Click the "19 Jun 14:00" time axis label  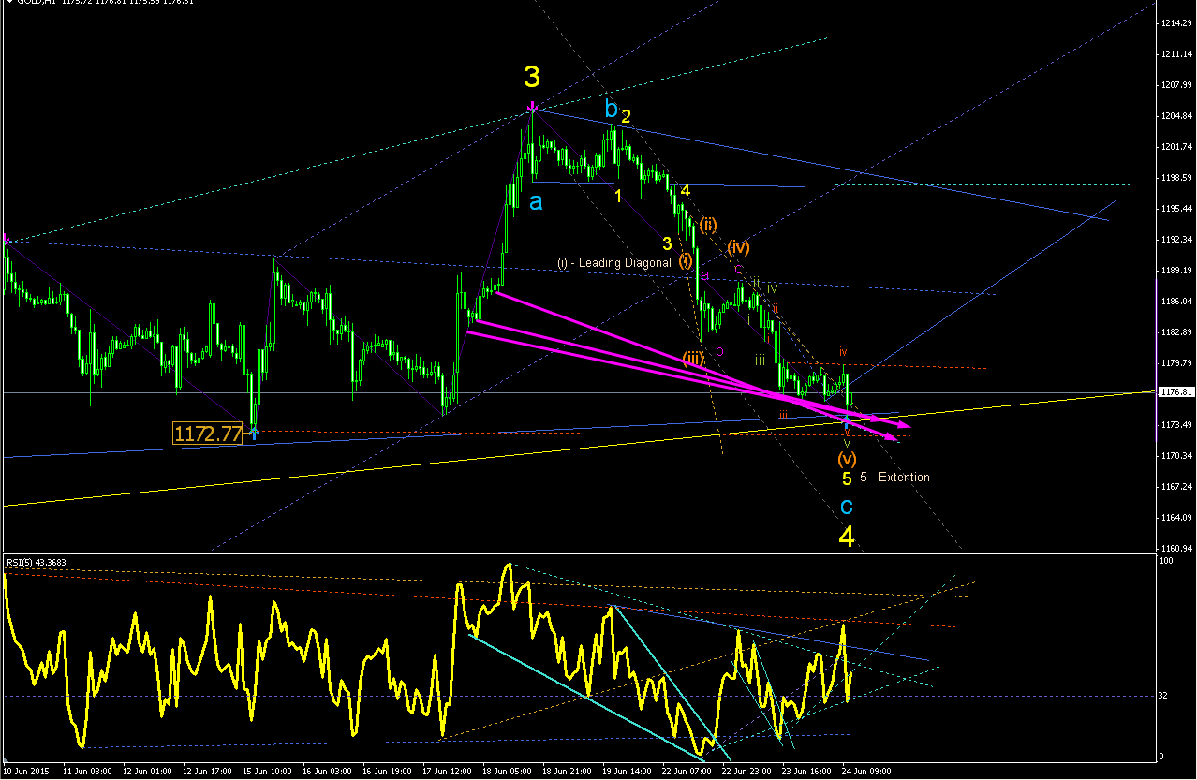coord(628,772)
